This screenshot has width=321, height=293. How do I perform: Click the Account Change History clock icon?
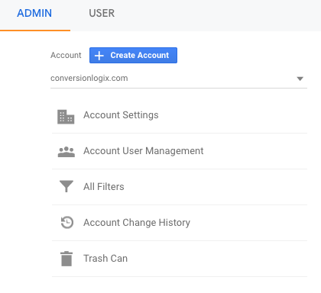(67, 222)
